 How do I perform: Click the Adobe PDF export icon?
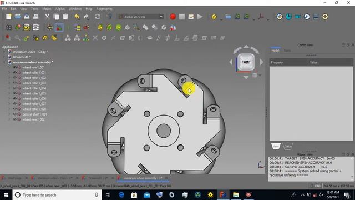click(261, 17)
